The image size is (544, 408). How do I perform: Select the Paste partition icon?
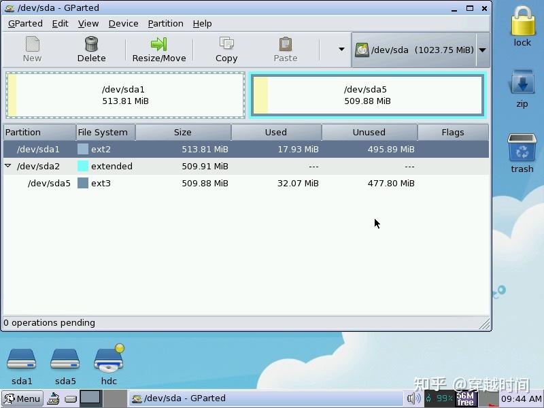point(285,48)
